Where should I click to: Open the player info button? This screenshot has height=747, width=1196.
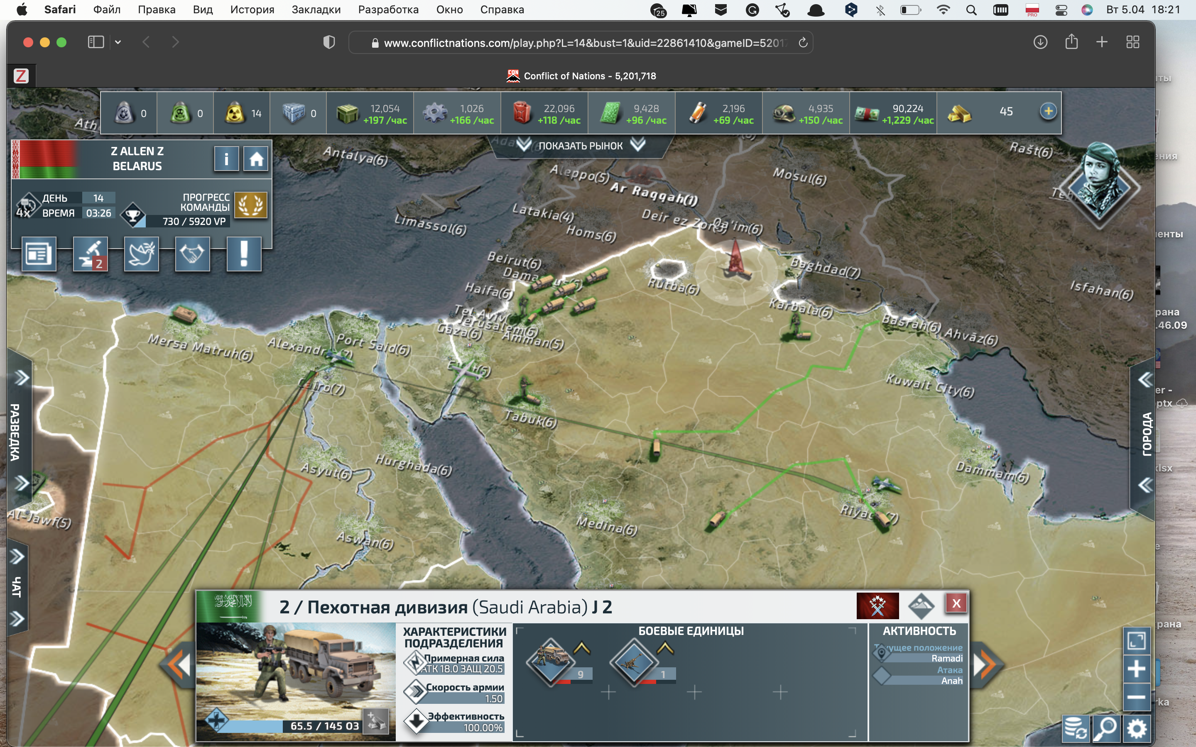(226, 159)
